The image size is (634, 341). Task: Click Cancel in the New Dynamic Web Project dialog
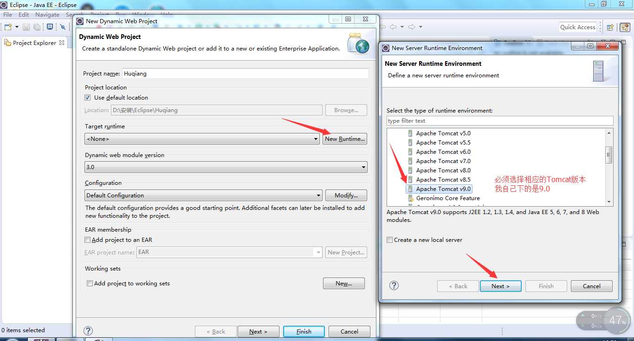pos(349,331)
